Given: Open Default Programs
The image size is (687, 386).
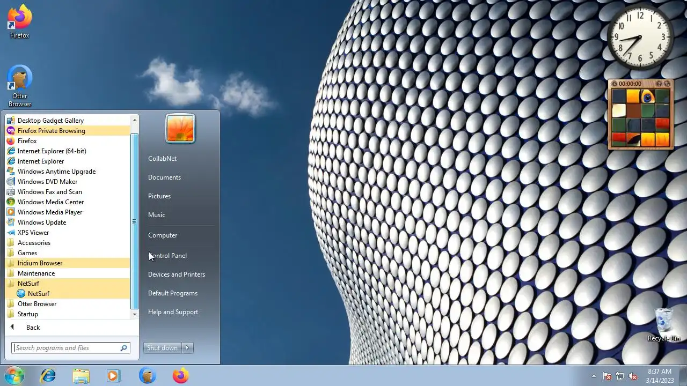Looking at the screenshot, I should pyautogui.click(x=180, y=293).
